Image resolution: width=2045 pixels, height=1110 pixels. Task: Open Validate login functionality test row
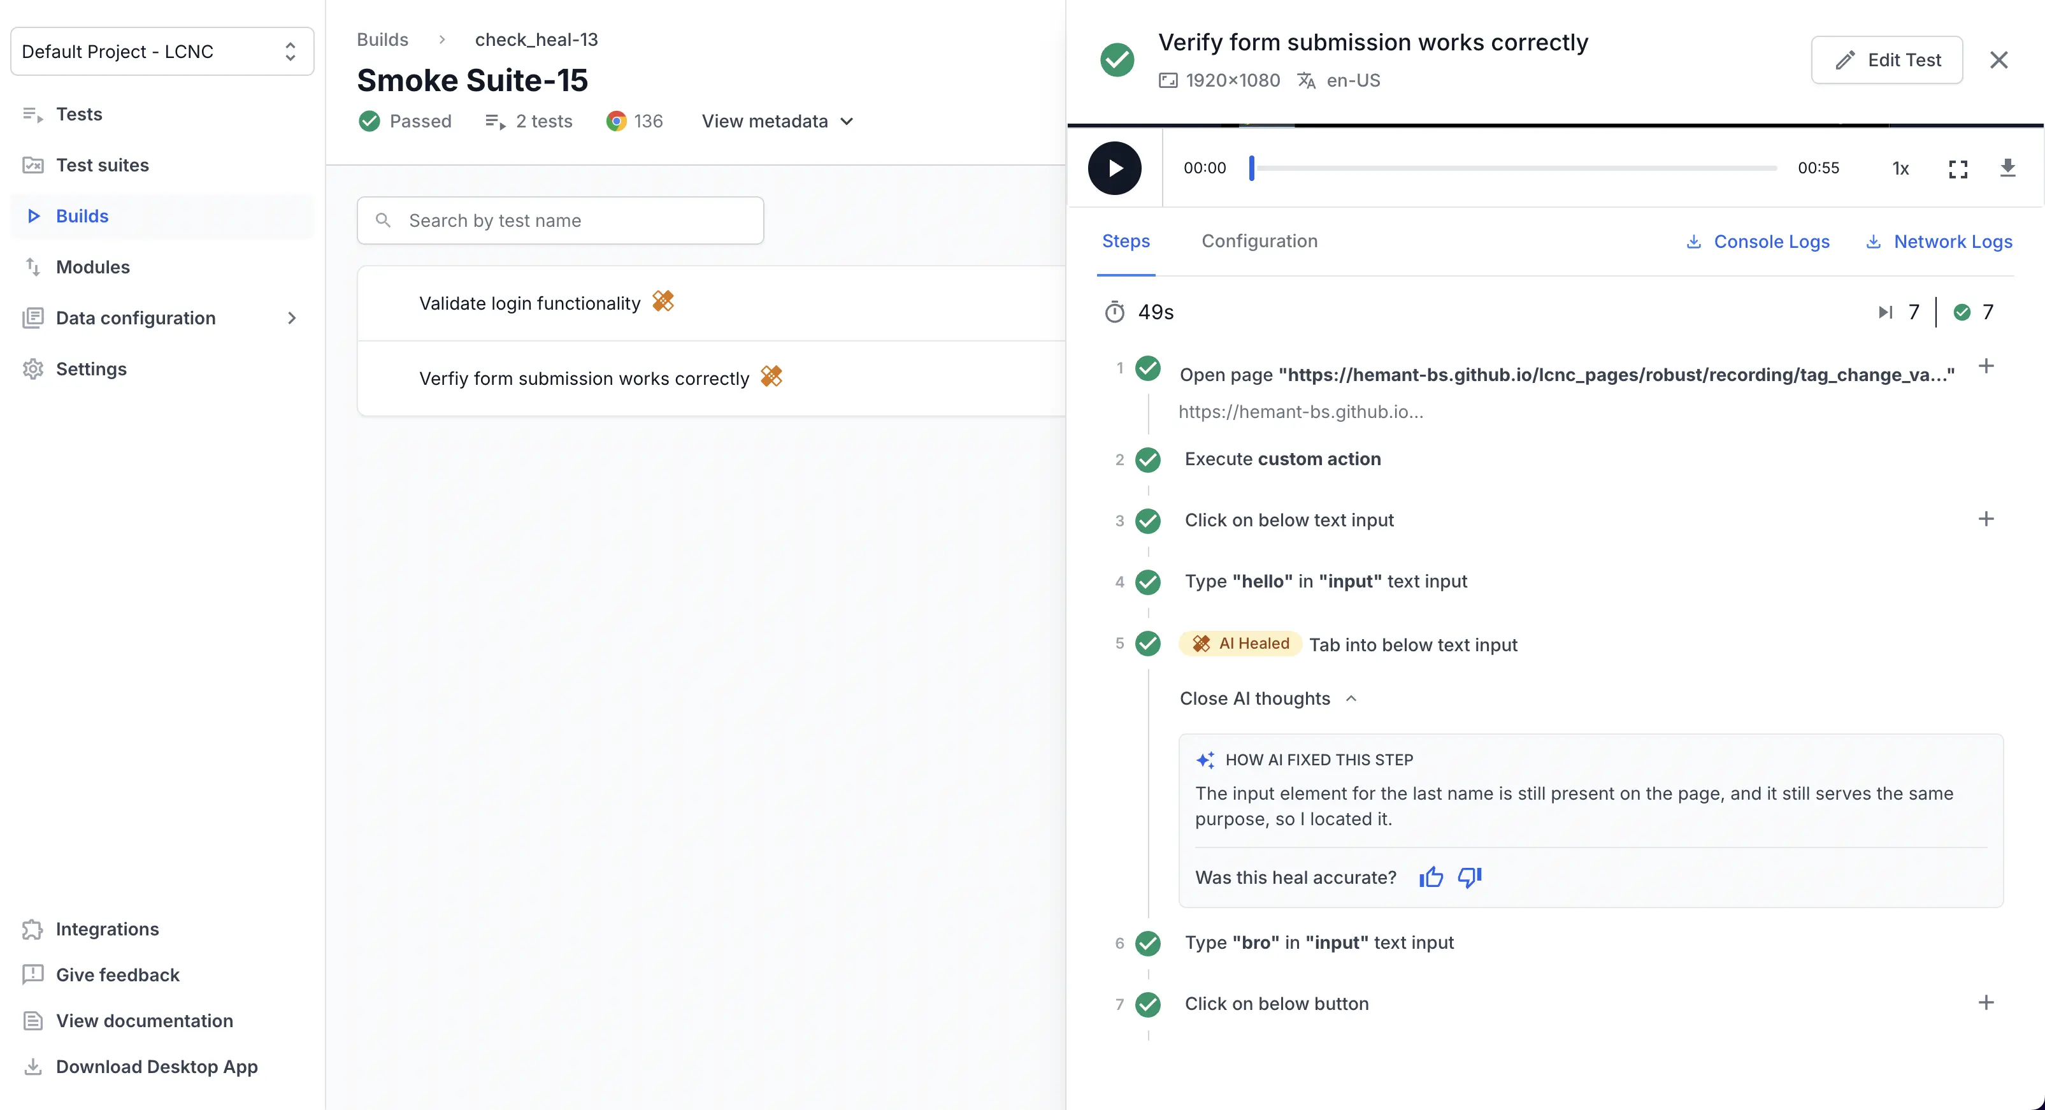712,303
